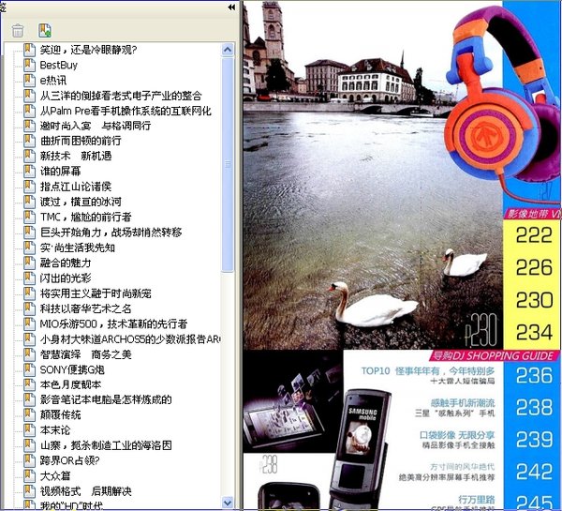This screenshot has height=511, width=562.
Task: Open bookmark 从Palm Pre看手机操作系统的互联网化
Action: pos(126,111)
